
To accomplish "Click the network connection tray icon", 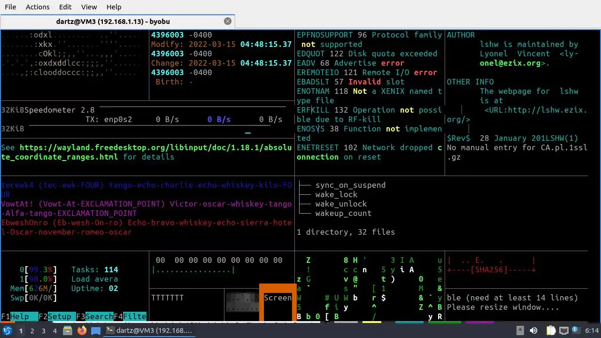I will pos(564,330).
